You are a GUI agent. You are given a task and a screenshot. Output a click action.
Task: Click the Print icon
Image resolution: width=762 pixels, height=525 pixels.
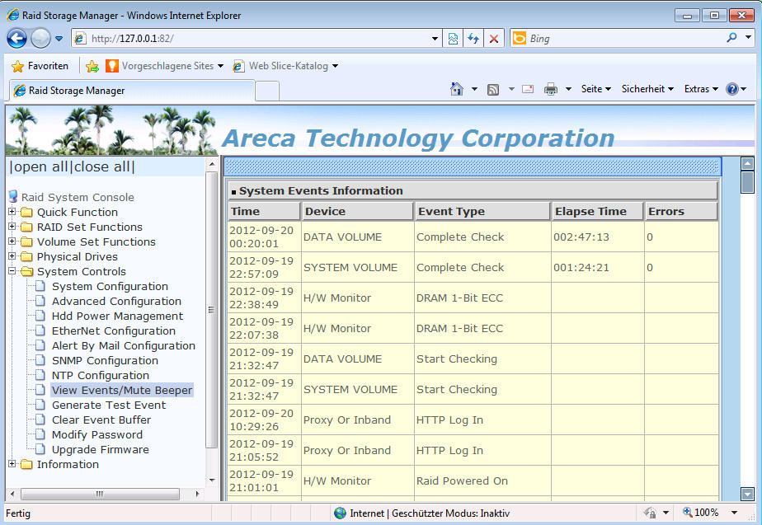(551, 89)
